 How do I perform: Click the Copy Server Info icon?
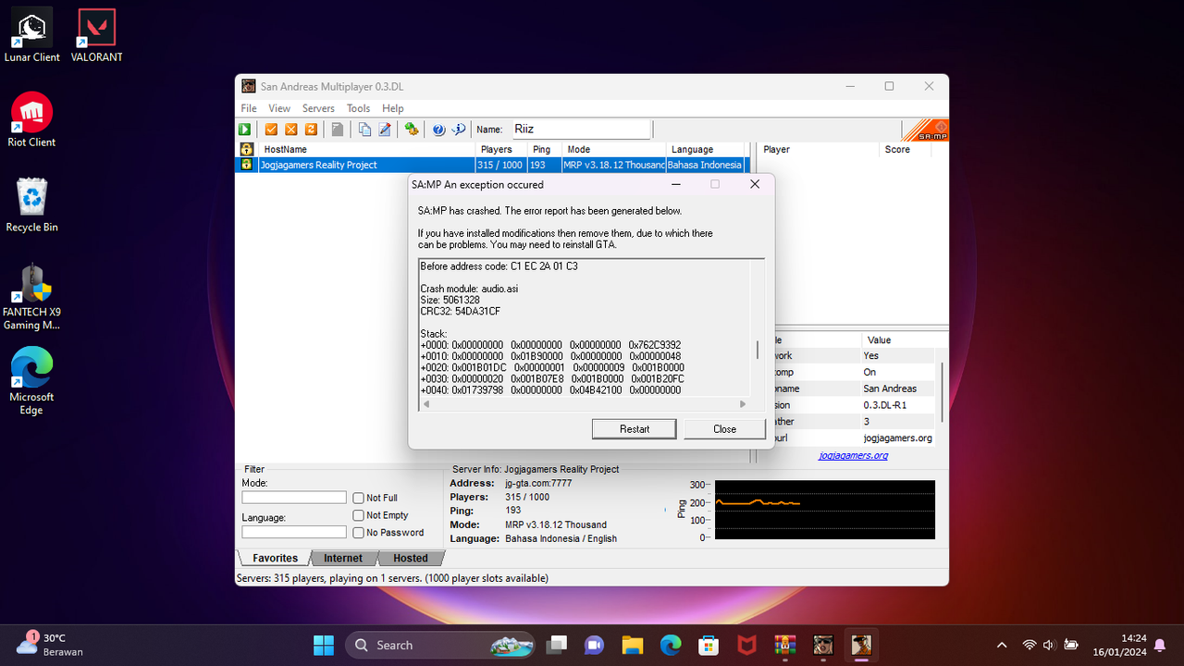click(364, 129)
